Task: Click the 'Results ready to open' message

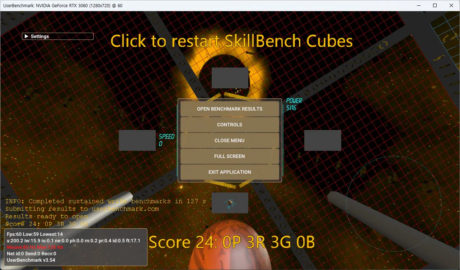Action: pos(46,217)
